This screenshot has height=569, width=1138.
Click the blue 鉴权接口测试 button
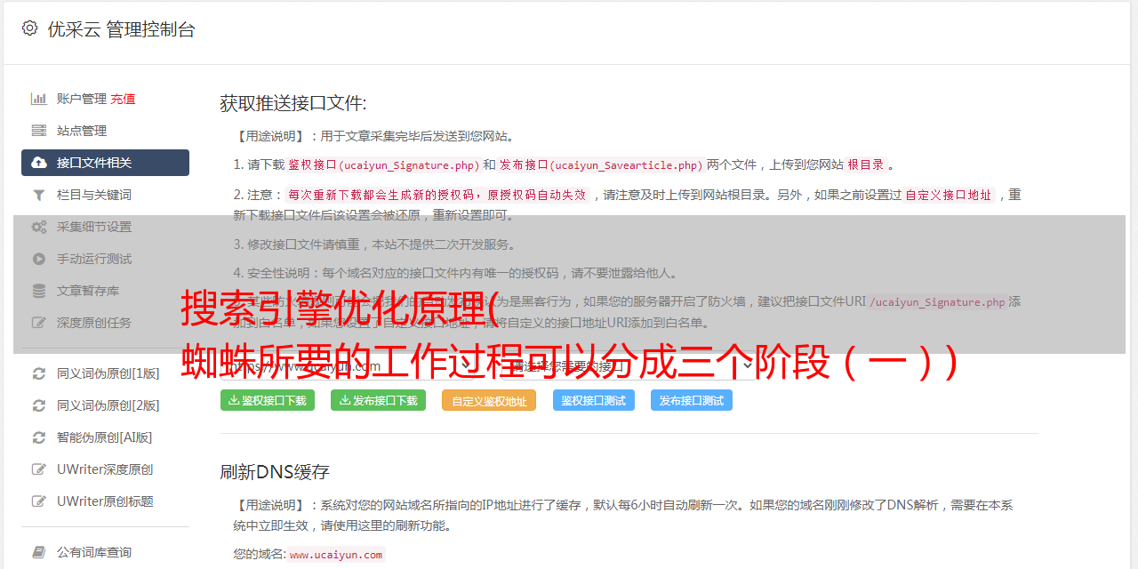pos(593,400)
